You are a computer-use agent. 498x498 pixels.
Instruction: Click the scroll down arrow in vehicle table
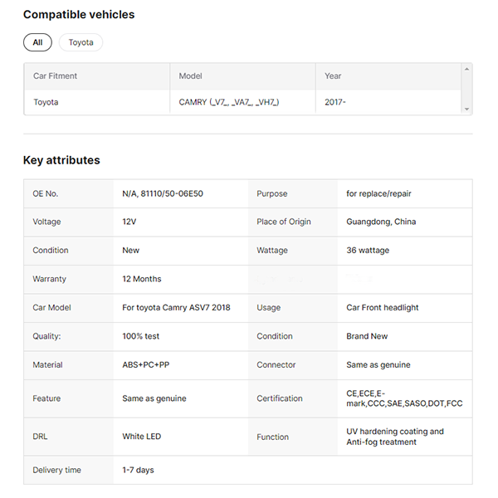coord(467,109)
